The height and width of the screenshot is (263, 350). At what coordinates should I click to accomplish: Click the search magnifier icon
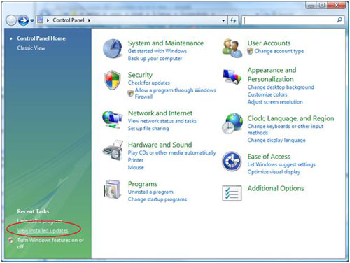pos(339,20)
